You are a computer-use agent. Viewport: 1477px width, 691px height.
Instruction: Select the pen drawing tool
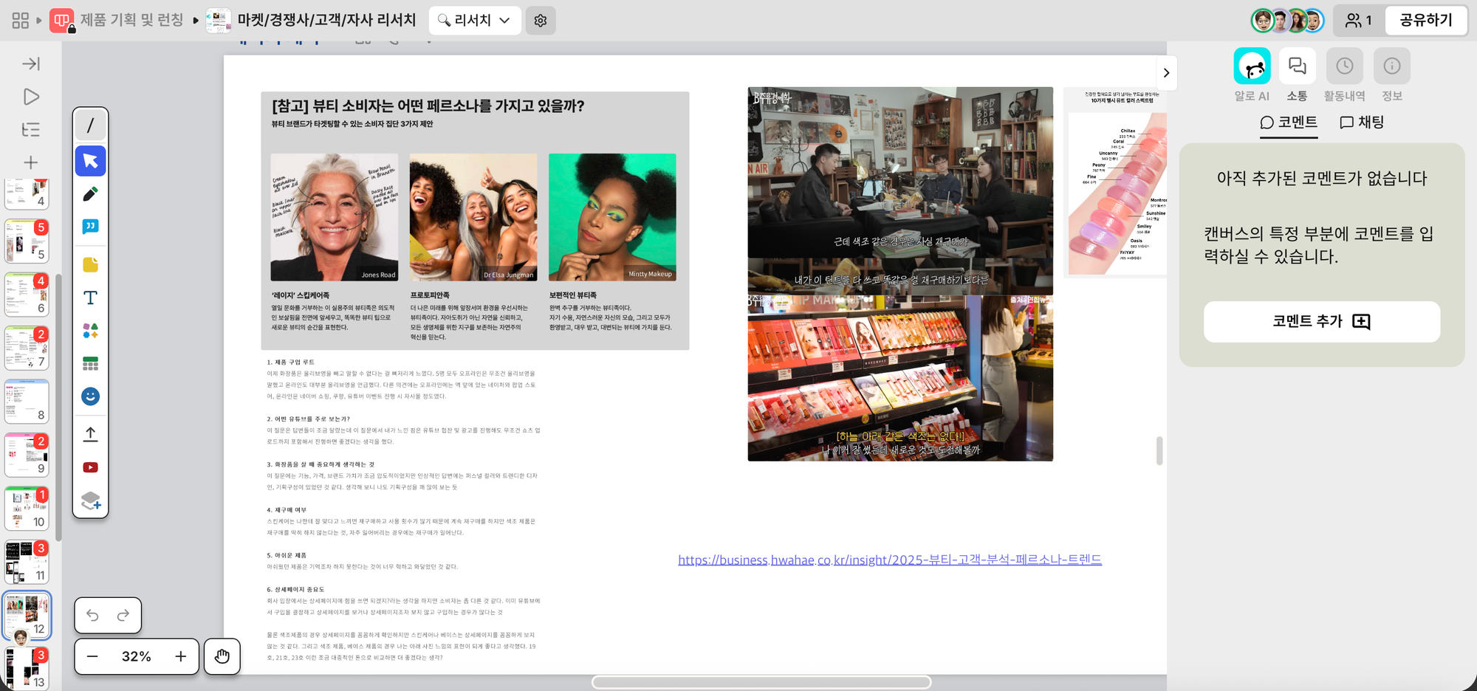(x=90, y=194)
